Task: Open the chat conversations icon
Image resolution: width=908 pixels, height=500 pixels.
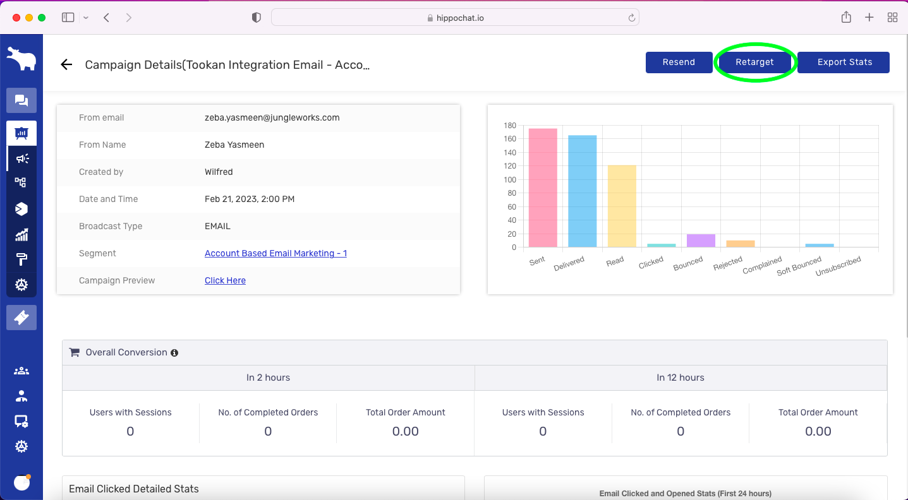Action: [21, 100]
